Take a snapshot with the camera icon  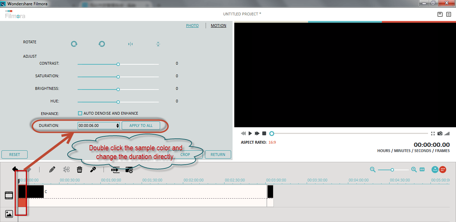(440, 134)
